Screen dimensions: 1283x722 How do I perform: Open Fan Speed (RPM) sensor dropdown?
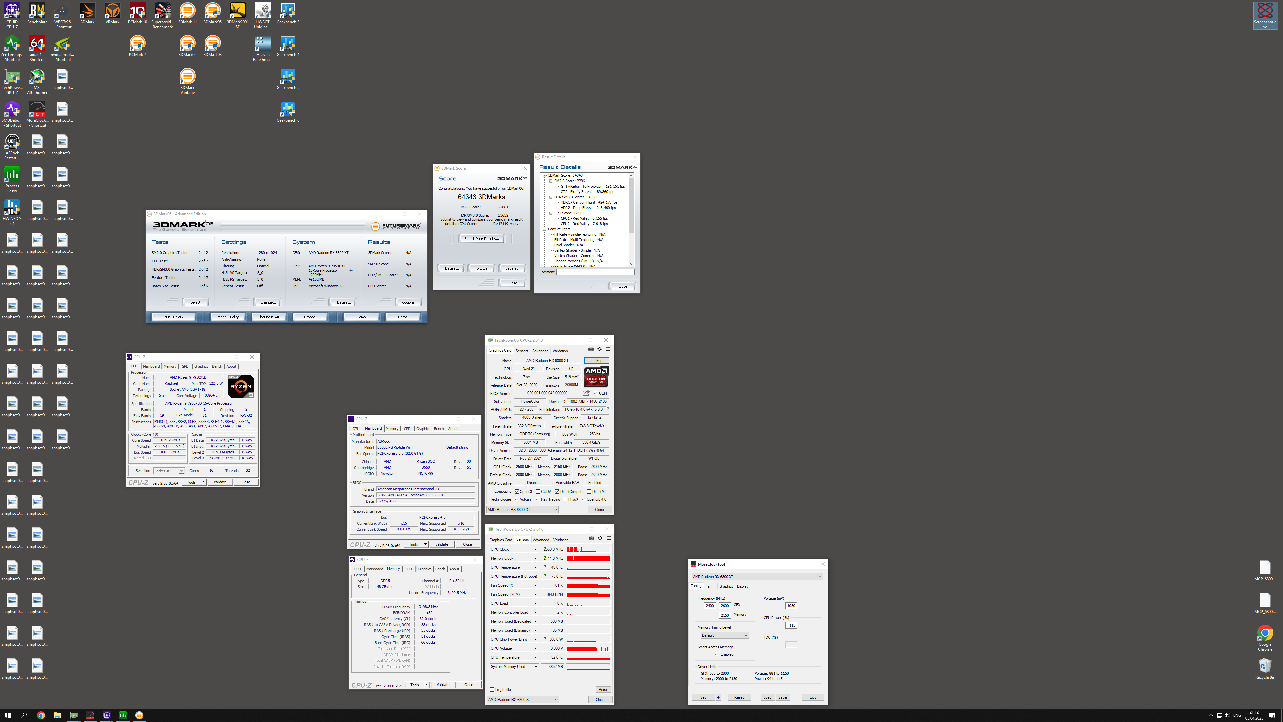(535, 594)
